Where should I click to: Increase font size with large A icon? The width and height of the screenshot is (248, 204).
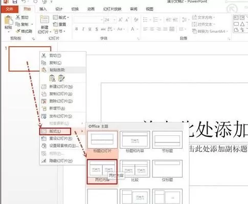120,20
